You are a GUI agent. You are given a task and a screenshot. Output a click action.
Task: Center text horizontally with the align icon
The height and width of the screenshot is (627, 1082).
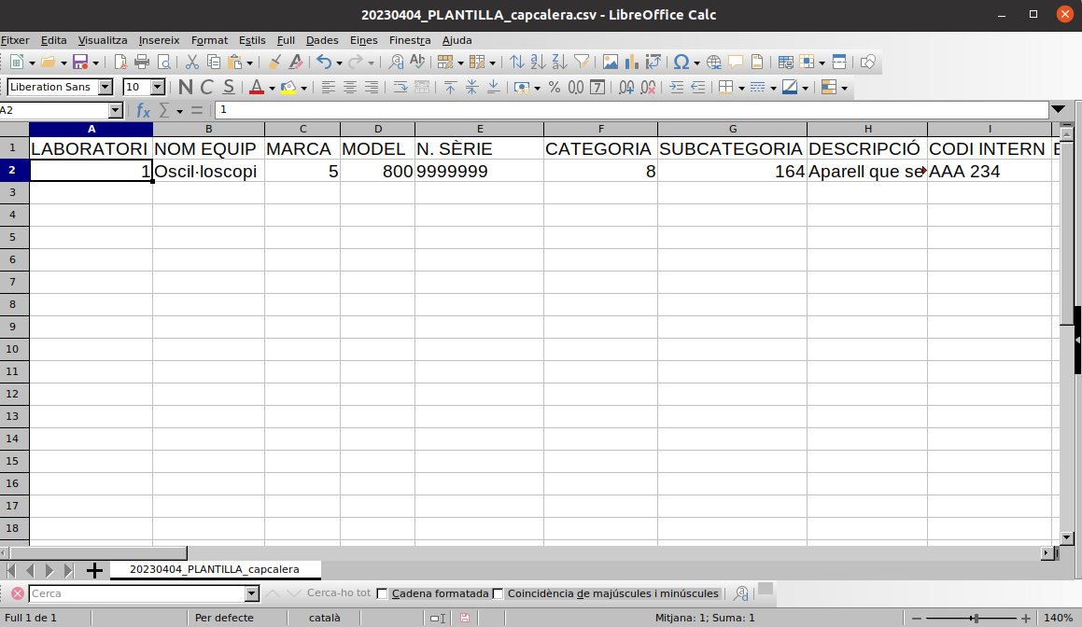pyautogui.click(x=350, y=88)
